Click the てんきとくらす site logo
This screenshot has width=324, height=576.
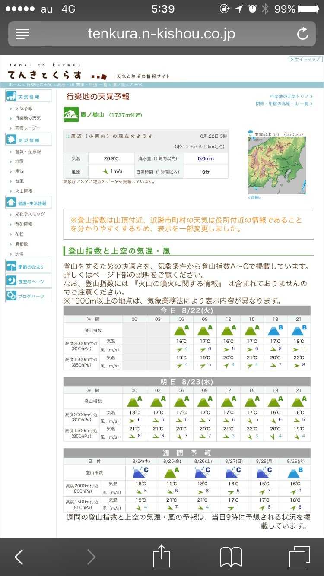45,73
